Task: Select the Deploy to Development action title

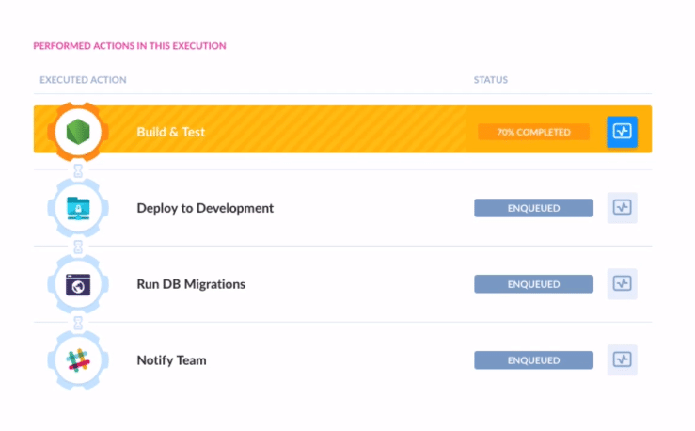Action: pyautogui.click(x=205, y=208)
